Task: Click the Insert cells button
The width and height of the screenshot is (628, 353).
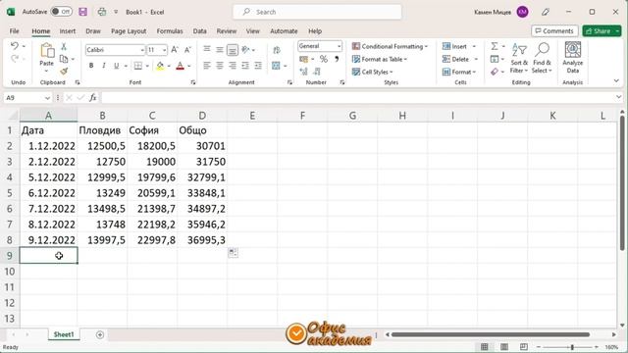Action: point(455,46)
